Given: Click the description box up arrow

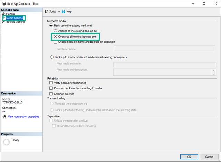Looking at the screenshot, I should coord(213,71).
